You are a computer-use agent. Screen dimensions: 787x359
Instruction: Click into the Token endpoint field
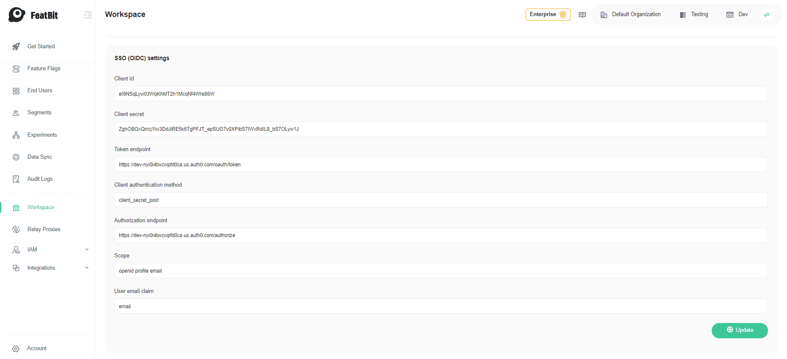441,165
